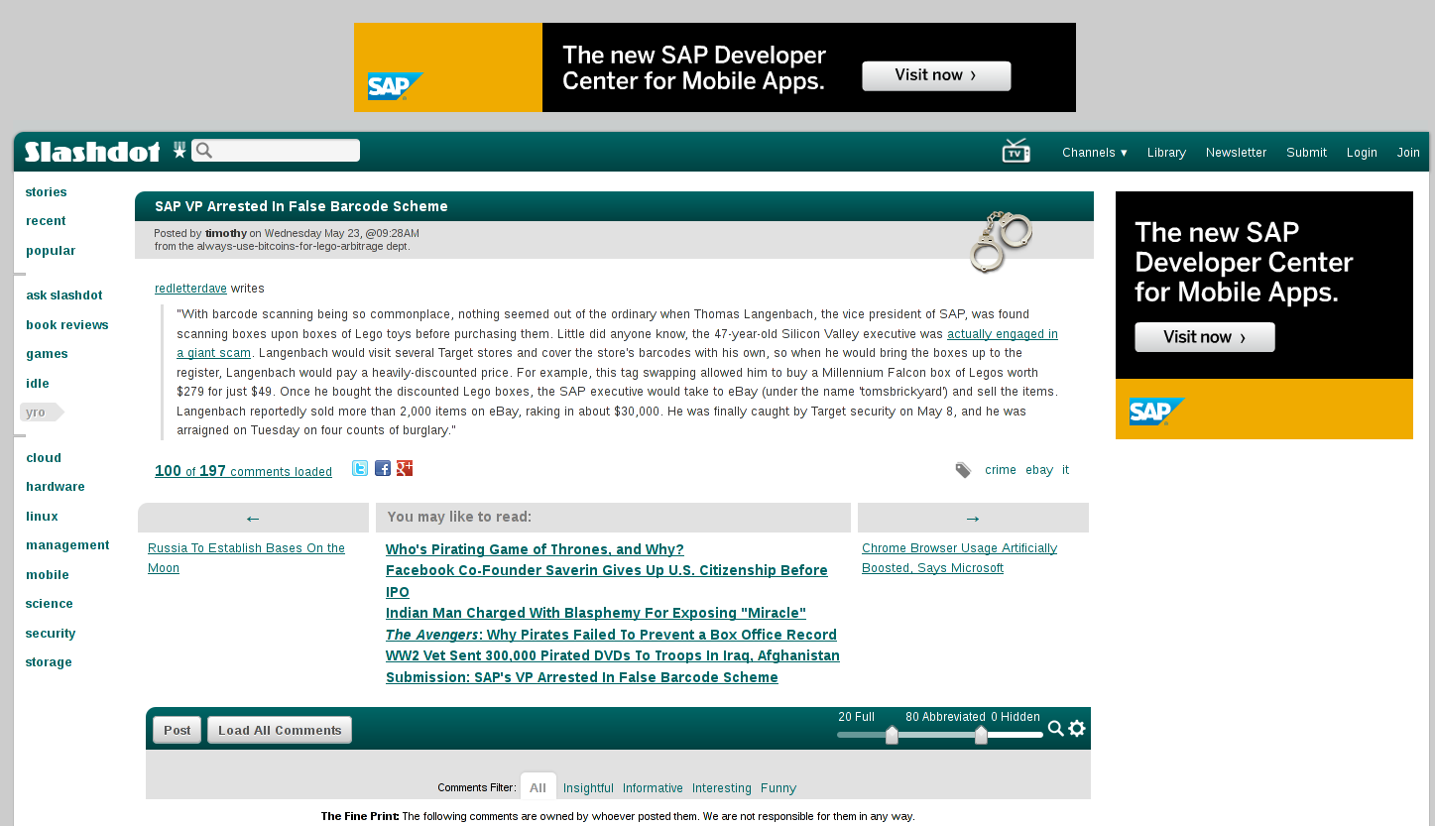Follow the 'actually engaged in a giant scam' link

[1003, 334]
